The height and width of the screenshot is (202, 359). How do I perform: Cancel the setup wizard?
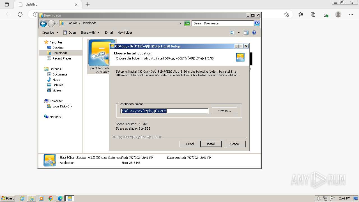235,144
